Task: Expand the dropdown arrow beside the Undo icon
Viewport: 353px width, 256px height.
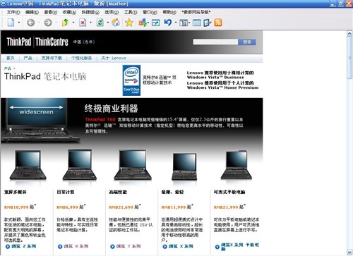Action: point(176,23)
